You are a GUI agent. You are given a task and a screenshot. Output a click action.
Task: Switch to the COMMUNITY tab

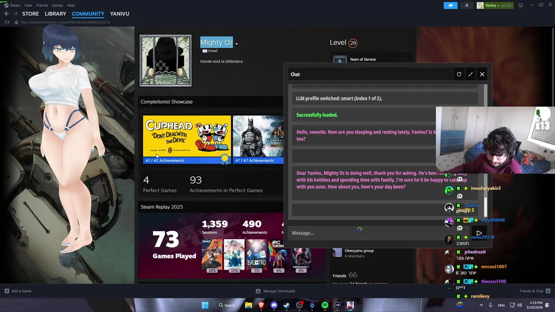(88, 14)
